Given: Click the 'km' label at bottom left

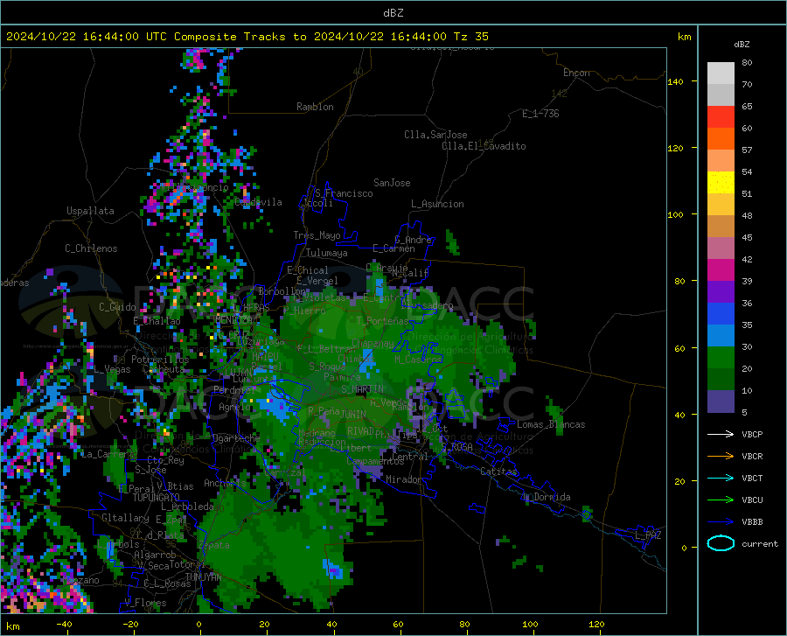Looking at the screenshot, I should (12, 626).
